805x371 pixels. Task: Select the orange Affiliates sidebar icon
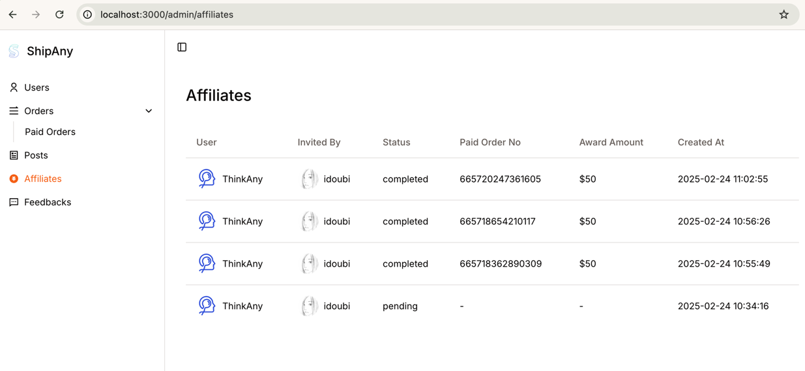14,179
